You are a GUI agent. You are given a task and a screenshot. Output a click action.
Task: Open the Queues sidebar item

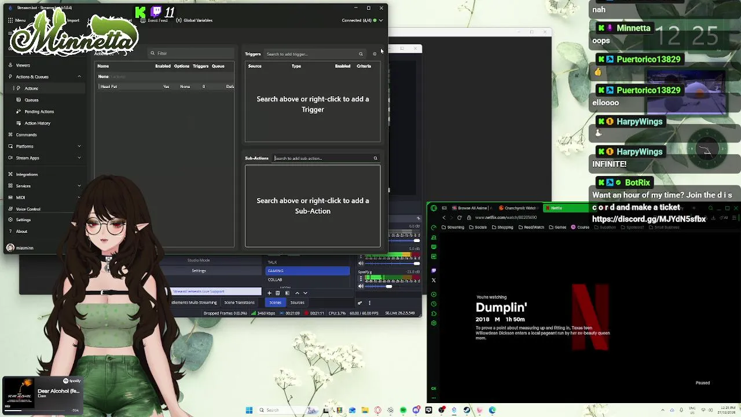pos(31,100)
